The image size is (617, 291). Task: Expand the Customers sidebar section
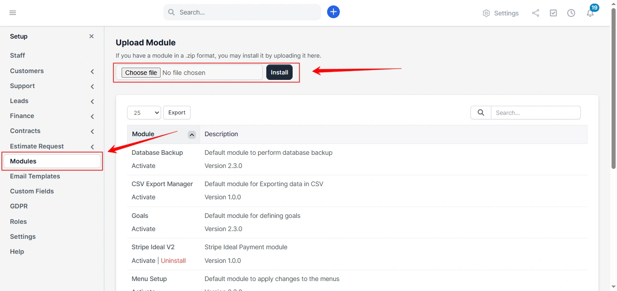coord(26,71)
